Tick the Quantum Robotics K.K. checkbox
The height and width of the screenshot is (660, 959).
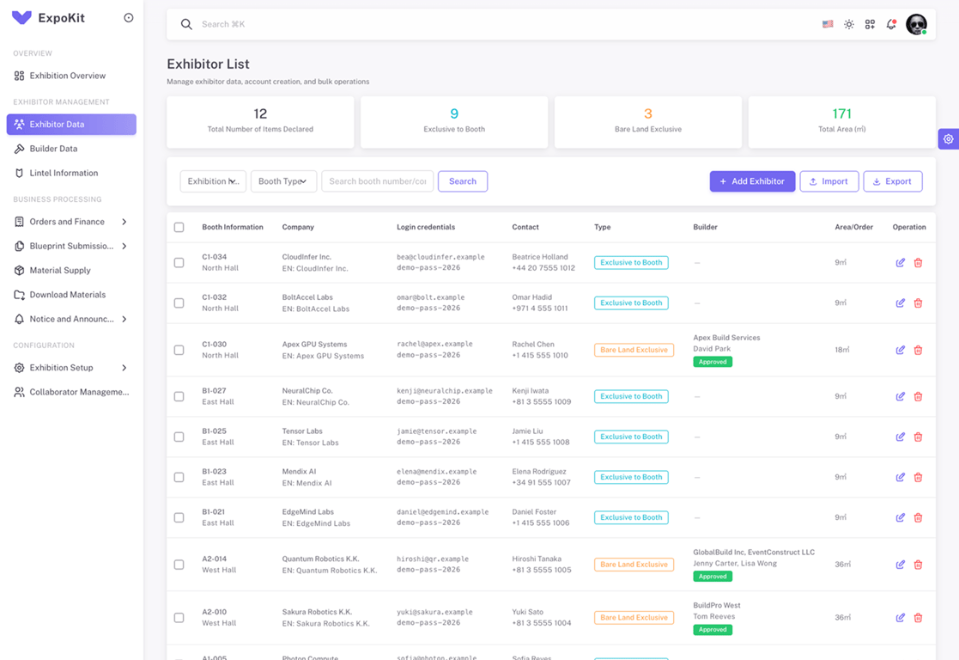pyautogui.click(x=179, y=565)
